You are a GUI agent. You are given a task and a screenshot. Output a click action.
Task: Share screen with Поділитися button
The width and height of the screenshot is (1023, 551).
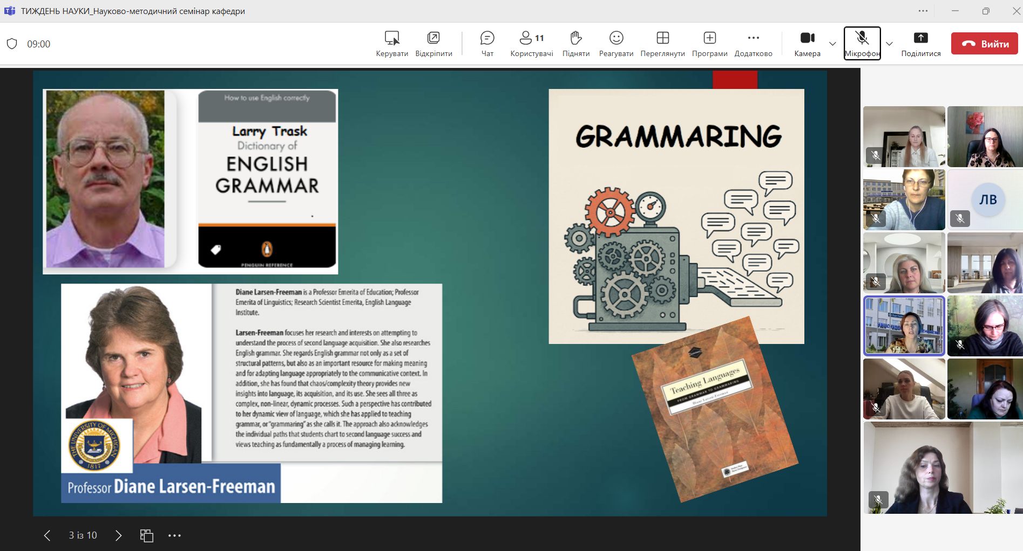click(920, 44)
